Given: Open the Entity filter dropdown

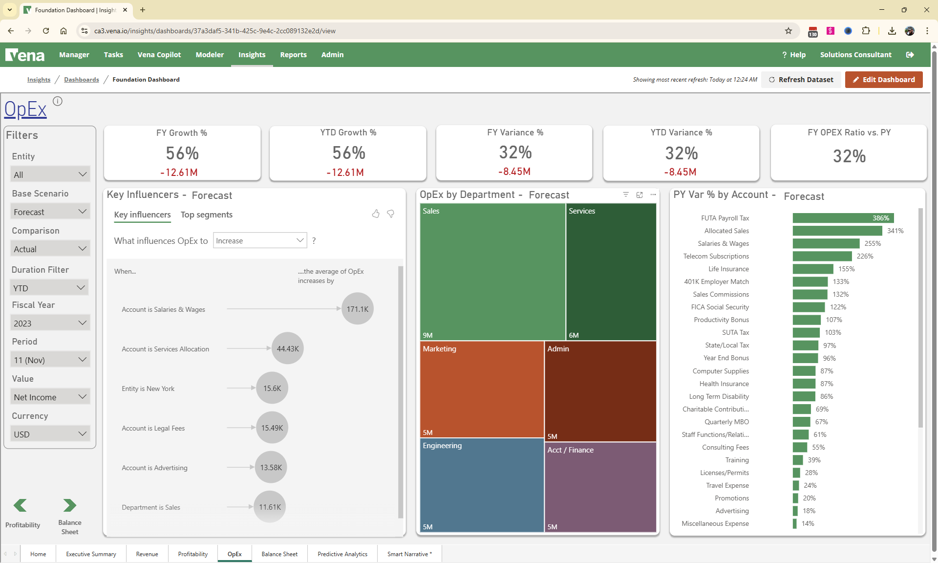Looking at the screenshot, I should click(x=50, y=174).
